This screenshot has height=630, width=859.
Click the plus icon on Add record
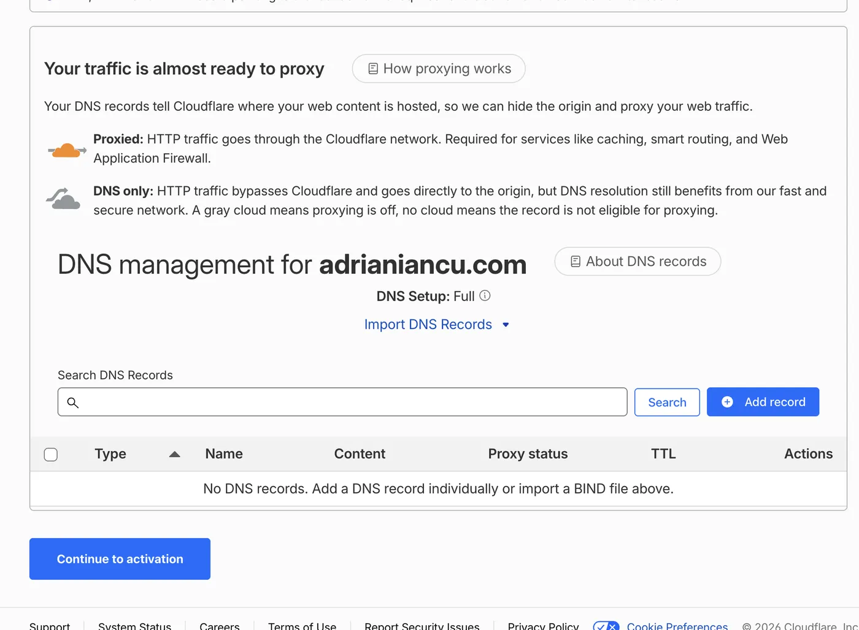point(727,402)
